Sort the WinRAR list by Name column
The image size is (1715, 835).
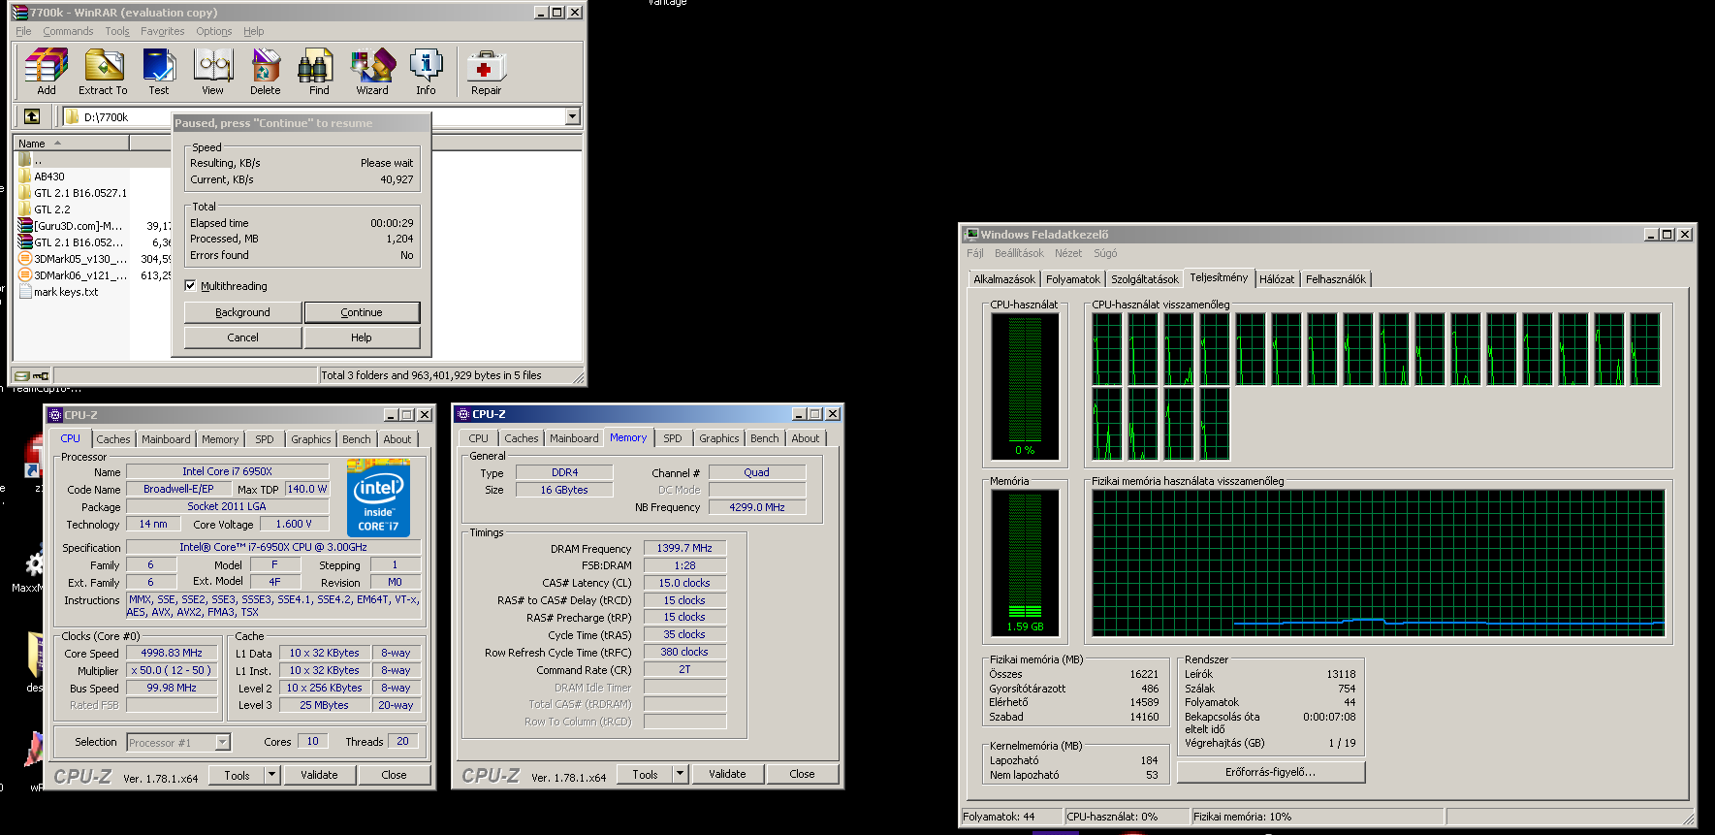[x=72, y=144]
